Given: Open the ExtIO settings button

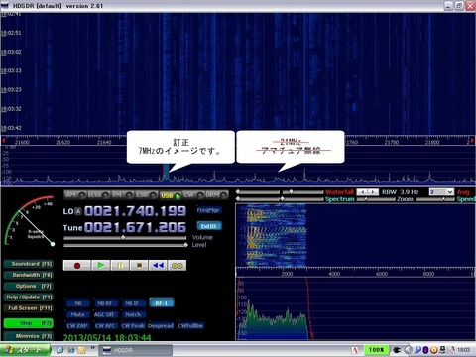Looking at the screenshot, I should click(x=209, y=226).
